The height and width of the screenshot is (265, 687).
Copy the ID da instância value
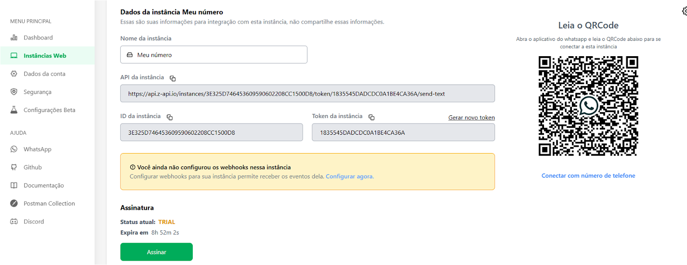coord(170,117)
